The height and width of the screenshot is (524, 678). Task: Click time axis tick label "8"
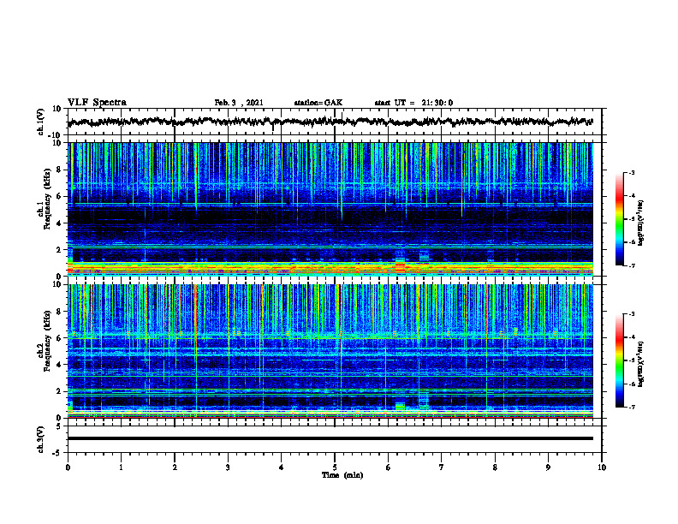click(x=495, y=467)
